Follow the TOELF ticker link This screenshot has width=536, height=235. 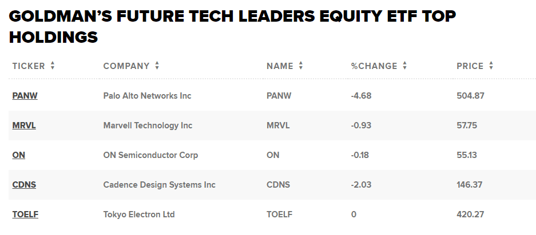(x=25, y=214)
